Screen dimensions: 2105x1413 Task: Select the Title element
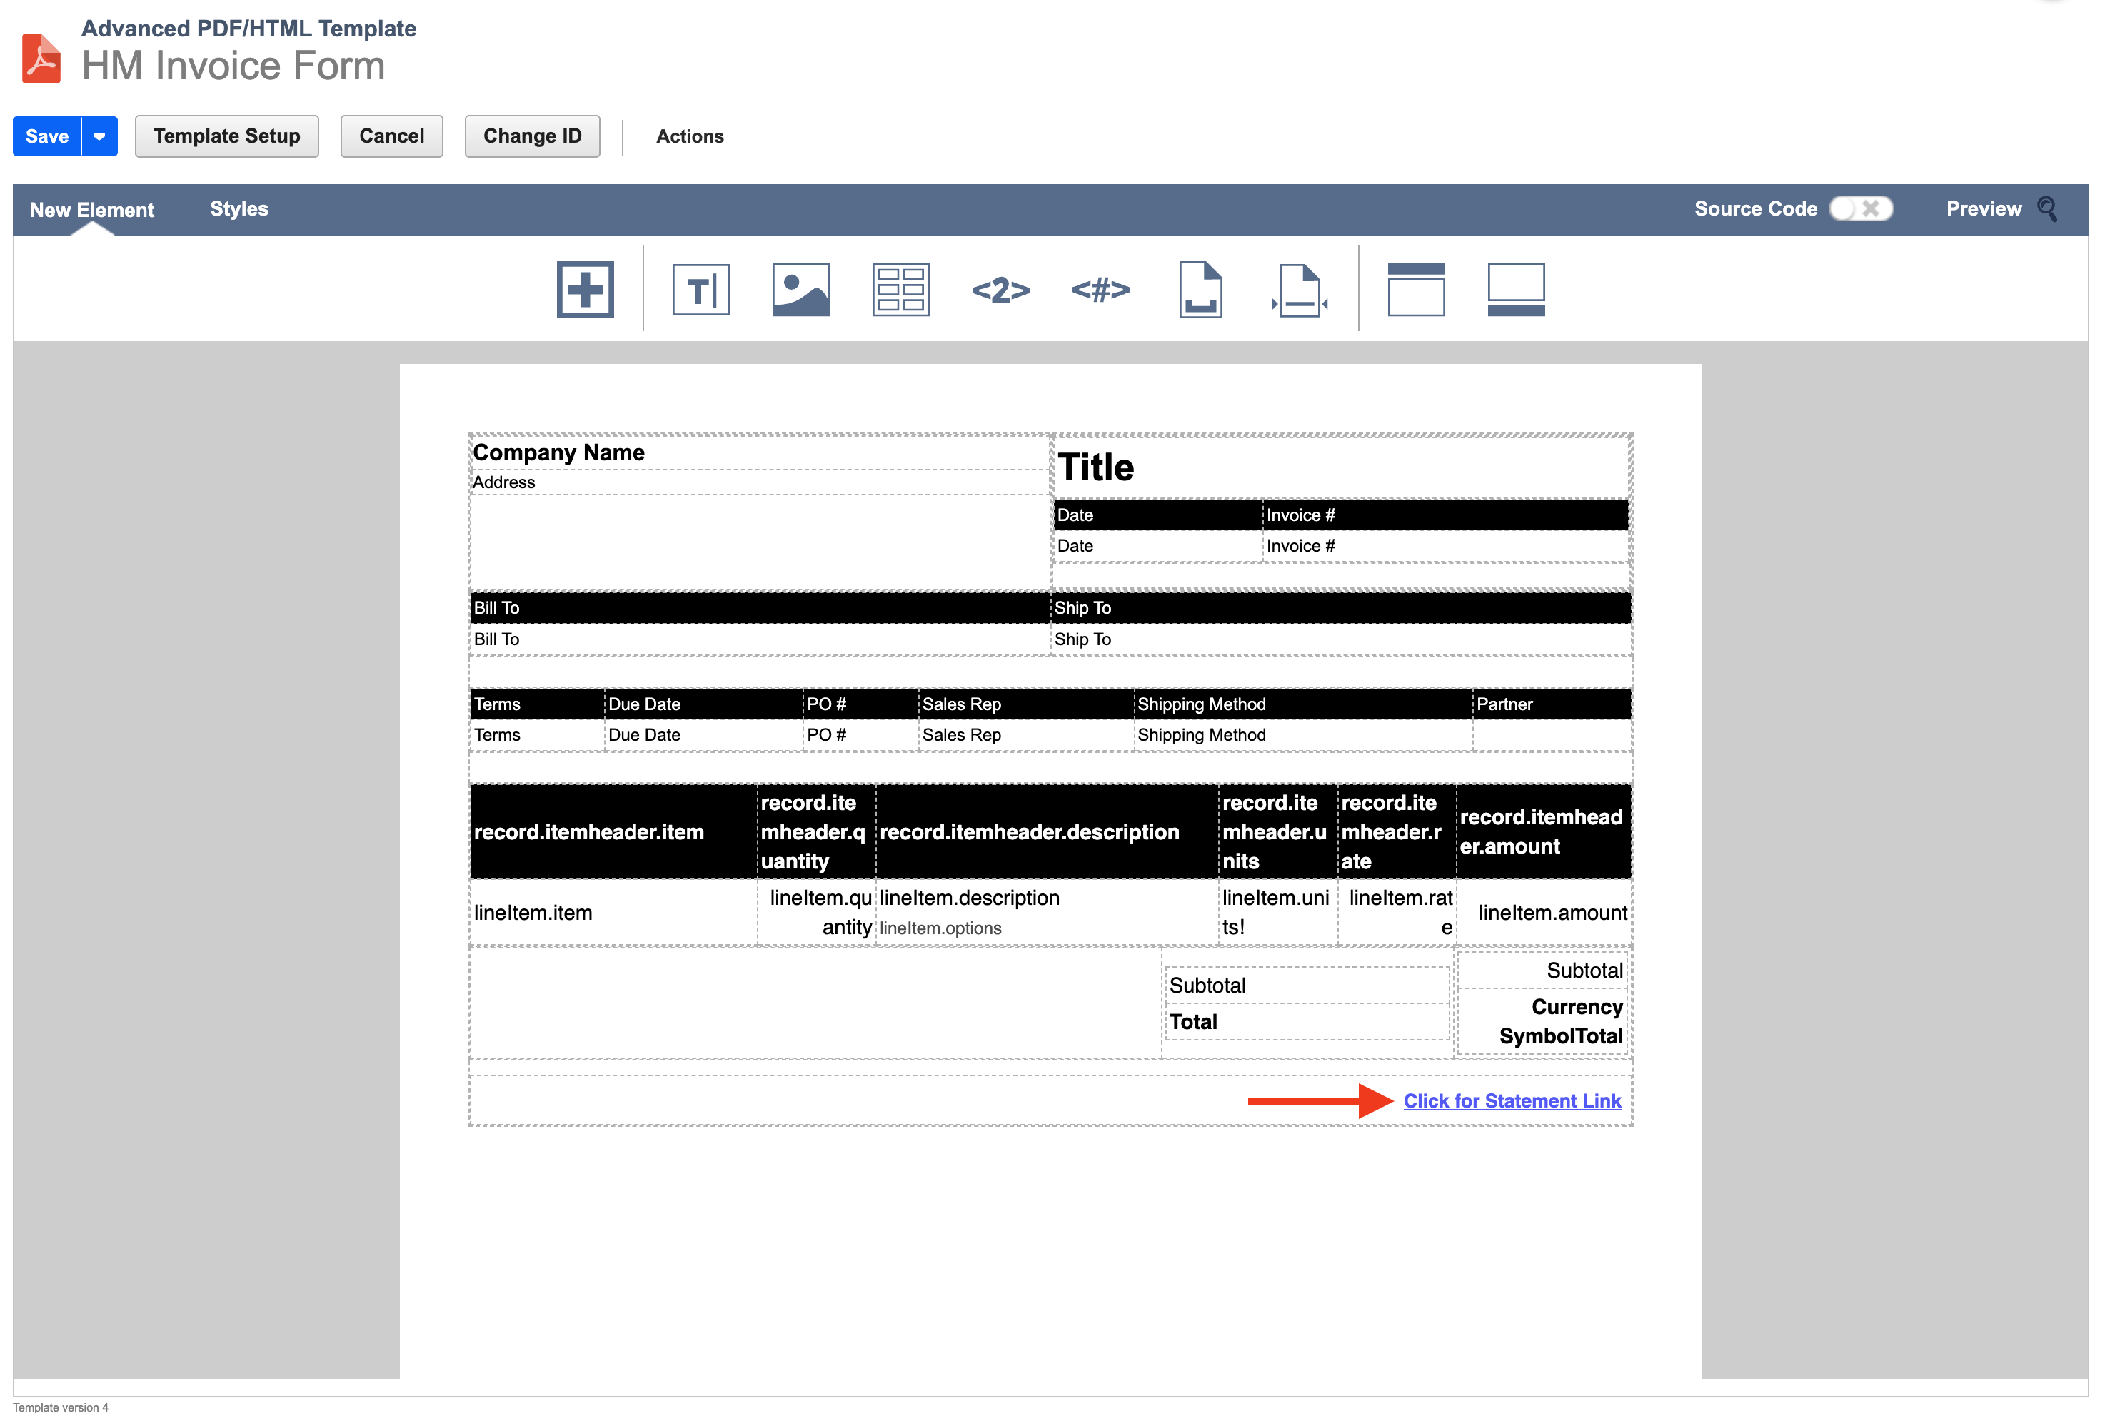(x=1340, y=467)
